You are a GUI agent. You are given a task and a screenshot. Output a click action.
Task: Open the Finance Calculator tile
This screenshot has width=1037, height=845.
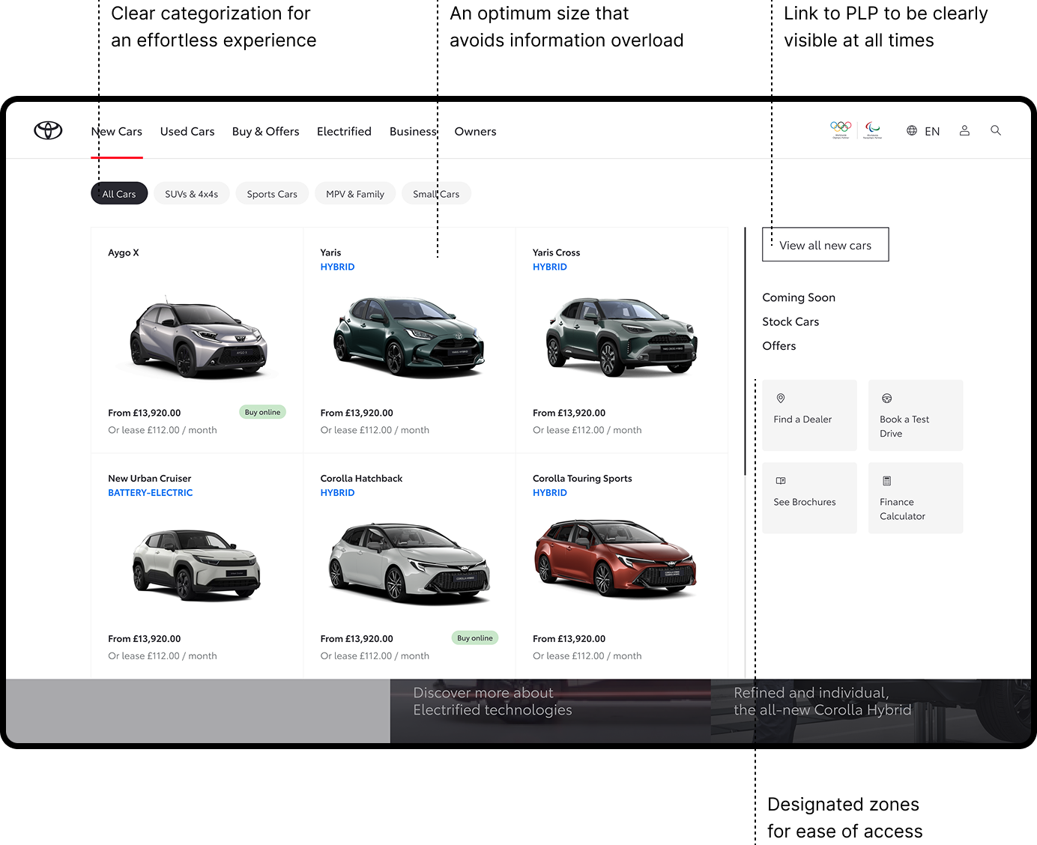pyautogui.click(x=915, y=497)
